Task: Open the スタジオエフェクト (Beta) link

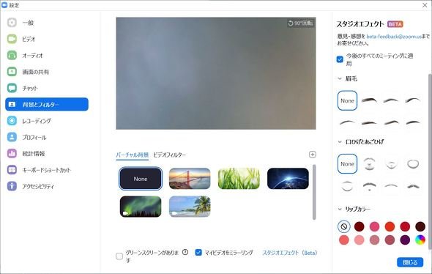Action: point(290,253)
